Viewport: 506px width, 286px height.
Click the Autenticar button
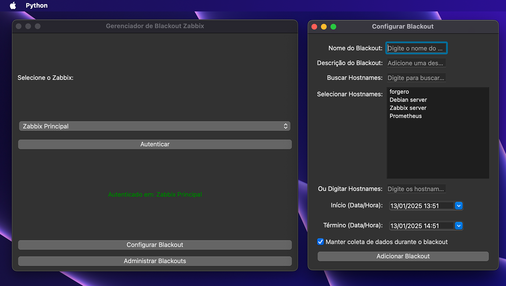[x=155, y=144]
